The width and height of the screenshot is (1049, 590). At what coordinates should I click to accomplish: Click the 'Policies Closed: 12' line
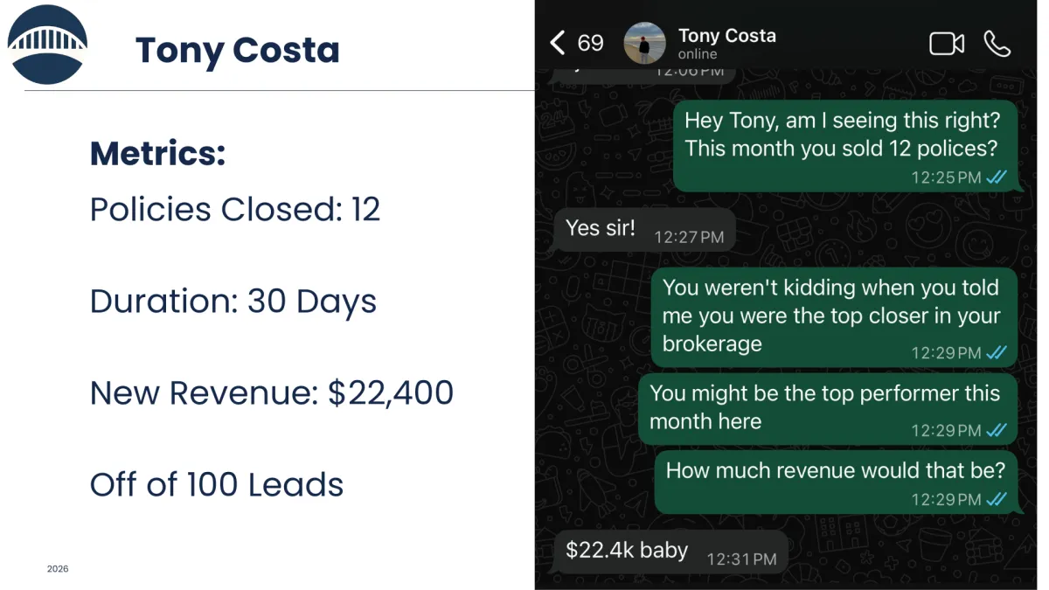235,210
